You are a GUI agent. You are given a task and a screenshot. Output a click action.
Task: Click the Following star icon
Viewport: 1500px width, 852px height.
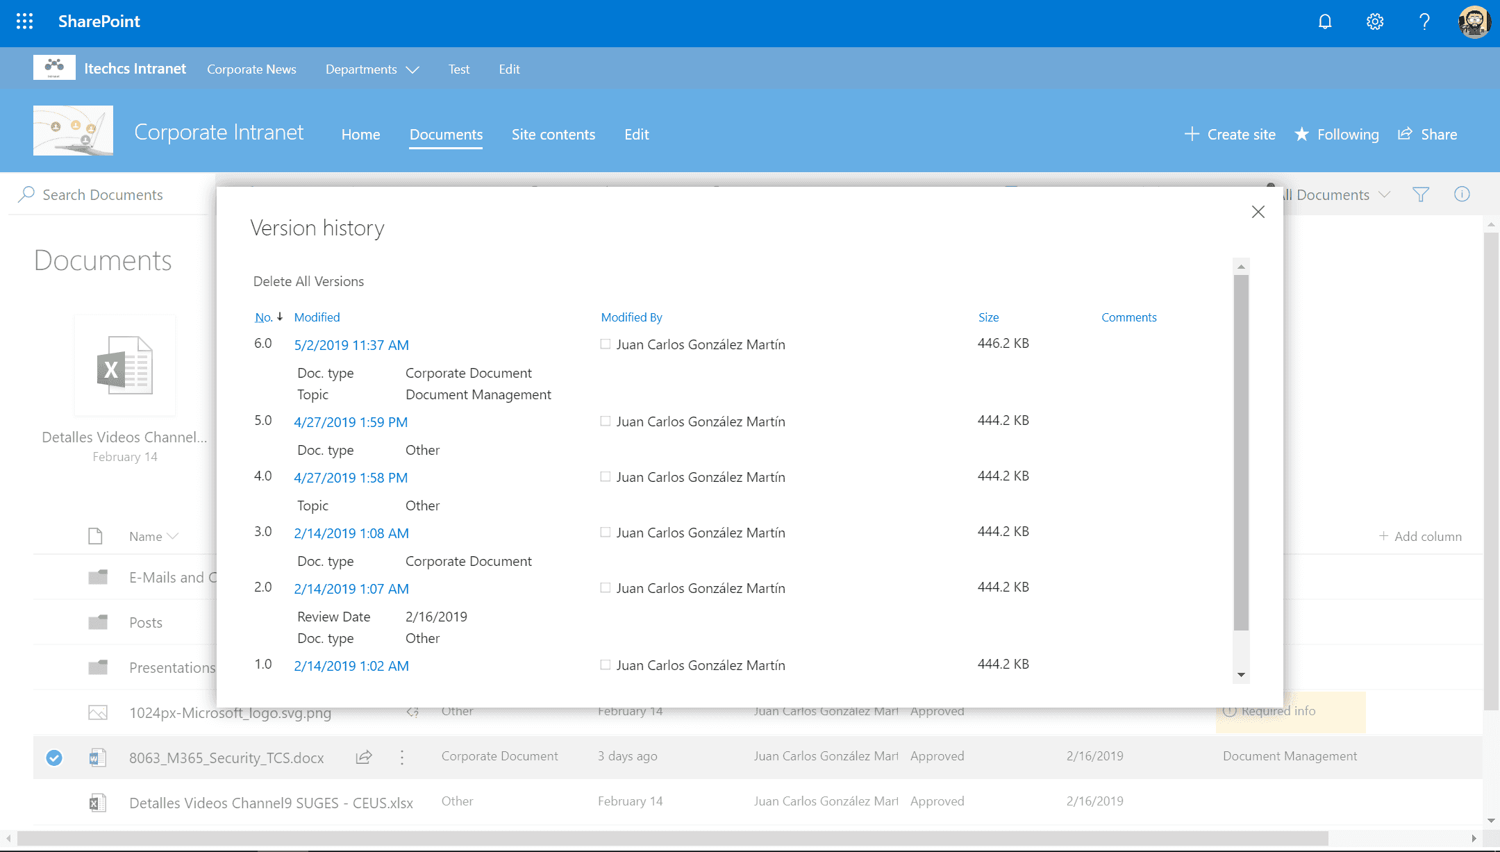pos(1301,134)
